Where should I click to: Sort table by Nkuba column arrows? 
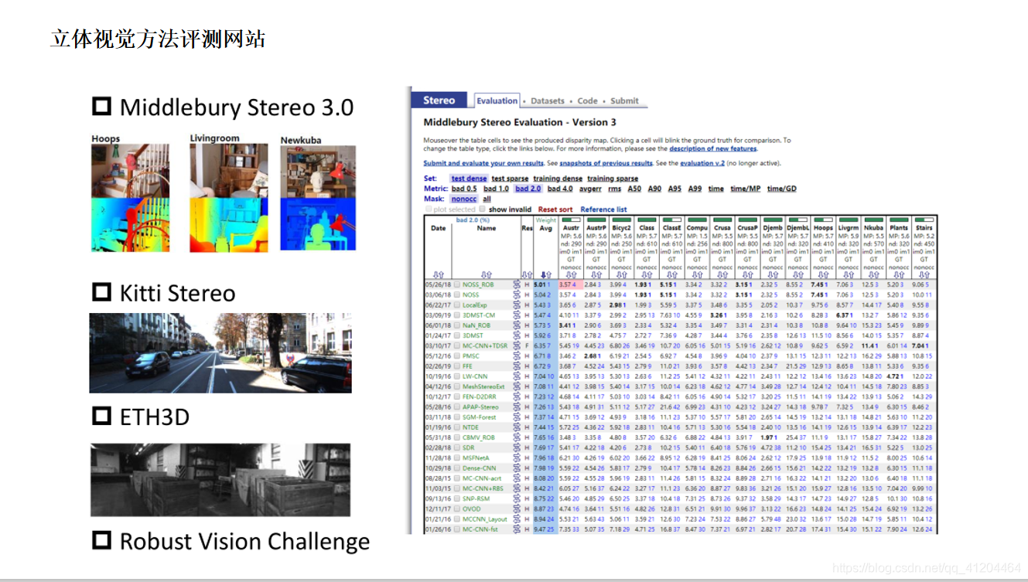(873, 274)
